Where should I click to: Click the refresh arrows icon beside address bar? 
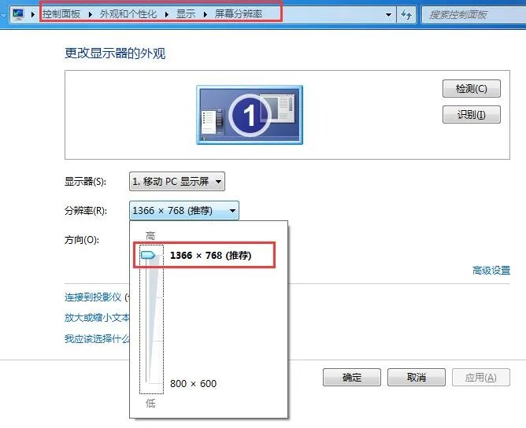[406, 14]
